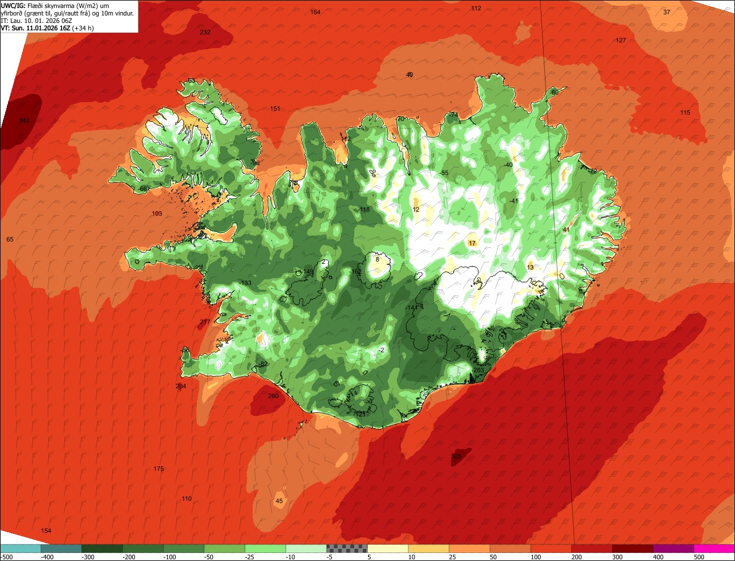
Task: Click the value 154 in the bottom left
Action: pyautogui.click(x=46, y=531)
